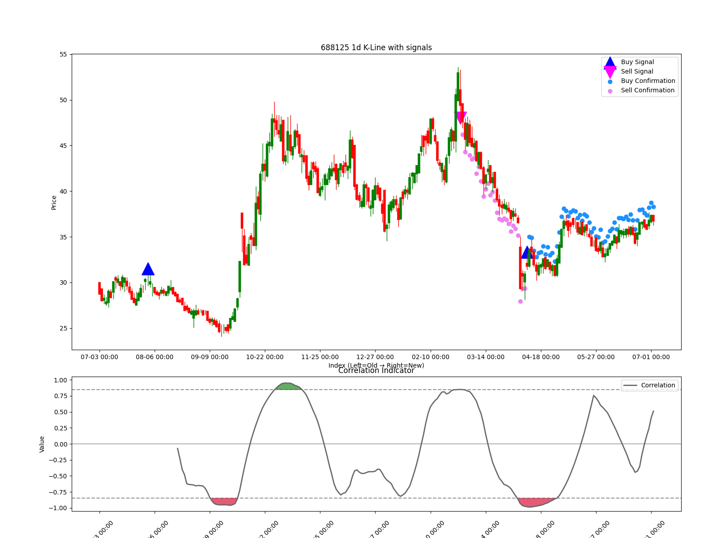Viewport: 717px width, 538px height.
Task: Click the correlation tick label −1.00
Action: [x=58, y=508]
